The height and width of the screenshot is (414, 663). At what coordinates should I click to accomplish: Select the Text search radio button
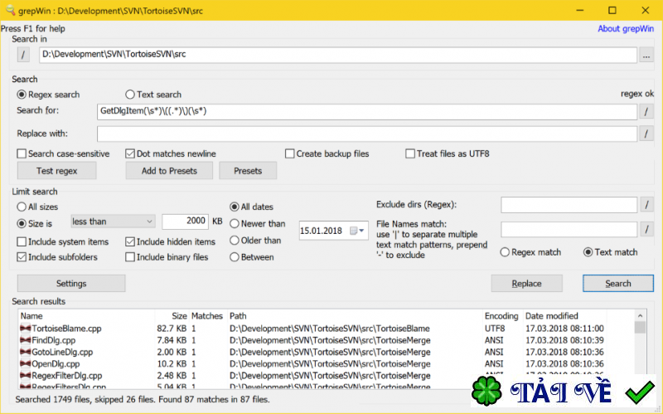[130, 95]
